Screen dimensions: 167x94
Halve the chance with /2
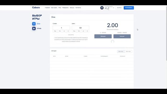point(87,31)
